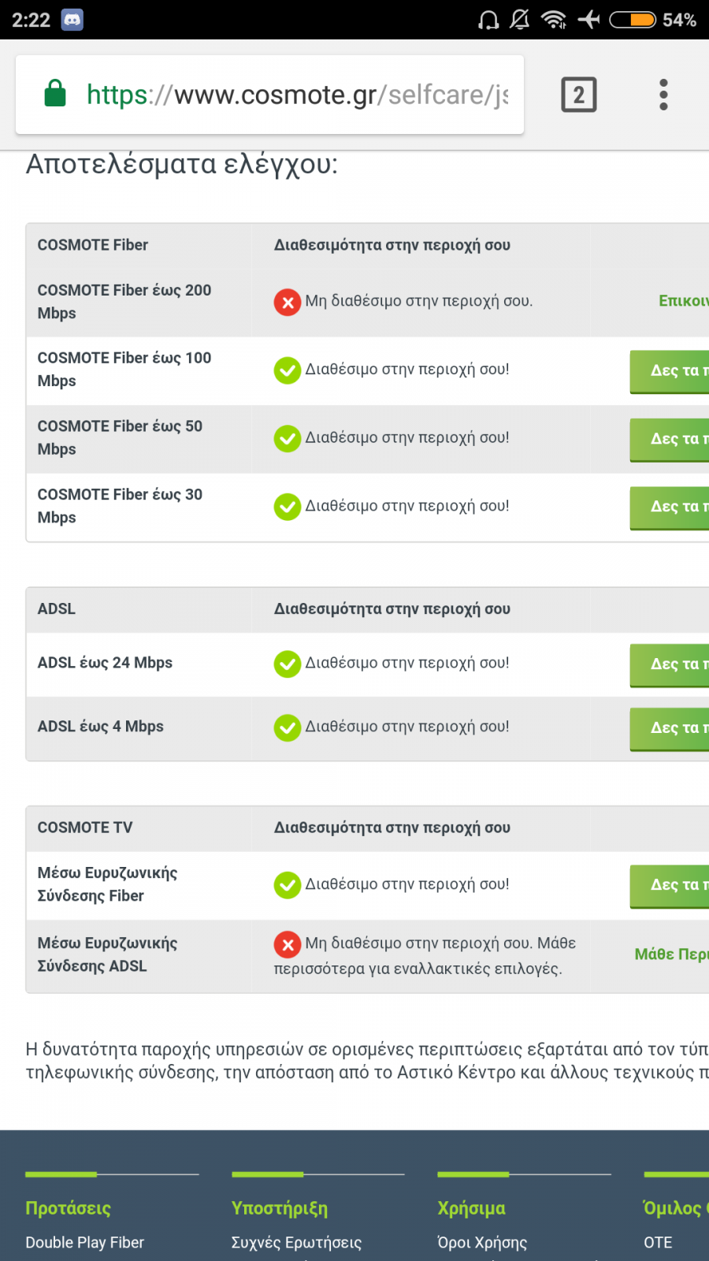Tap the green check icon for Fiber 100 Mbps
709x1261 pixels.
pos(288,370)
